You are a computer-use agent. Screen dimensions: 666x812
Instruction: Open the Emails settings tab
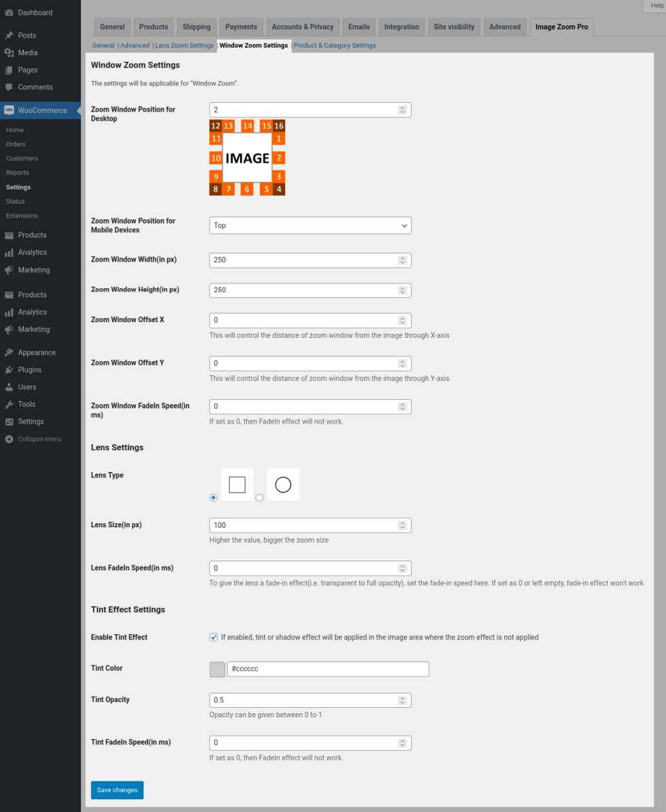[359, 27]
